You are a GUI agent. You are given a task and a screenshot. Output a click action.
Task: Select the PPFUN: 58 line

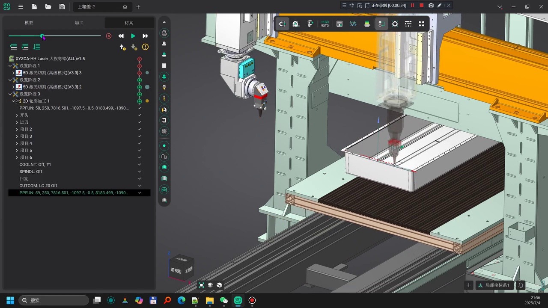pos(74,108)
